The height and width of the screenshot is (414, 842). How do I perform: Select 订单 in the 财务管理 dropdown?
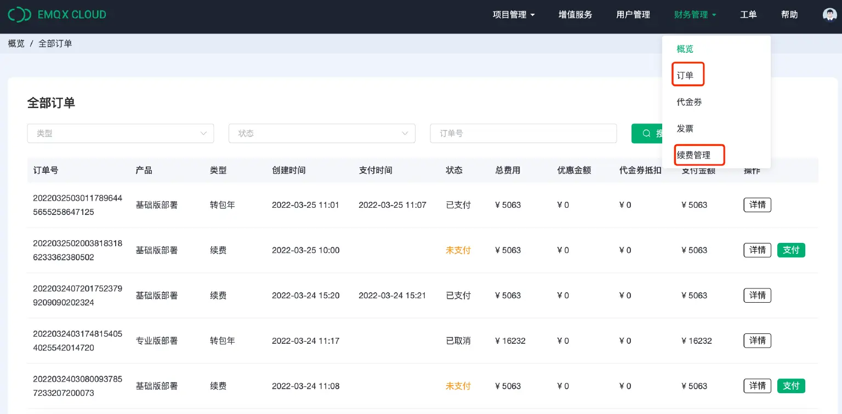tap(687, 75)
